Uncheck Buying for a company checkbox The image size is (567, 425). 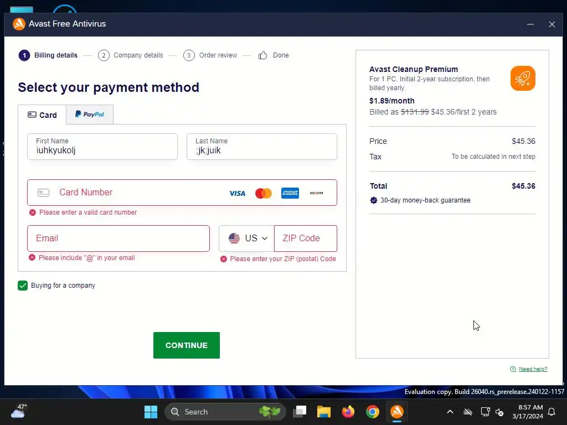click(x=22, y=286)
